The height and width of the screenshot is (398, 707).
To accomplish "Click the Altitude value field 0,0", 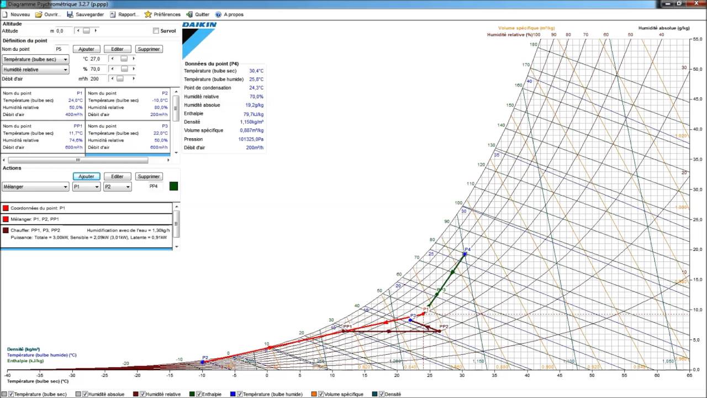I will tap(64, 31).
